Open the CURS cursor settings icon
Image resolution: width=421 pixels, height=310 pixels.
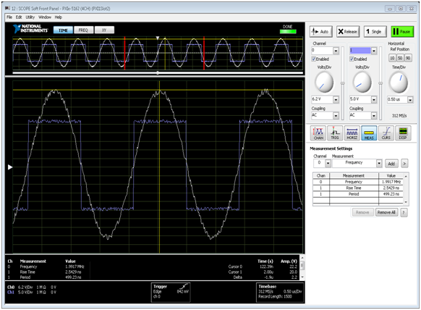386,133
